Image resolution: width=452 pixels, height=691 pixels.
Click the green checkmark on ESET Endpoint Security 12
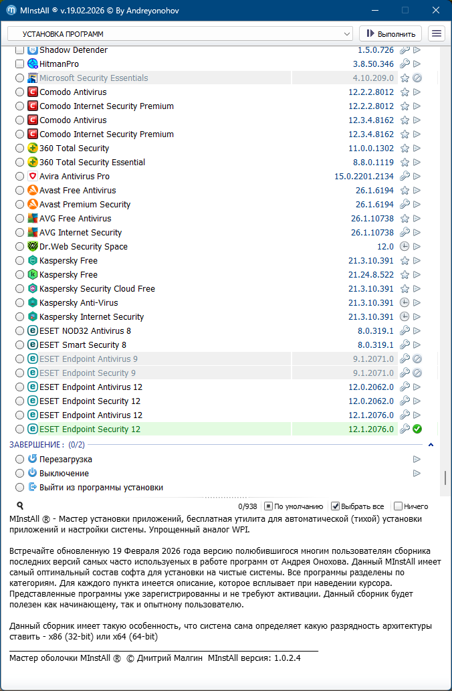click(417, 429)
